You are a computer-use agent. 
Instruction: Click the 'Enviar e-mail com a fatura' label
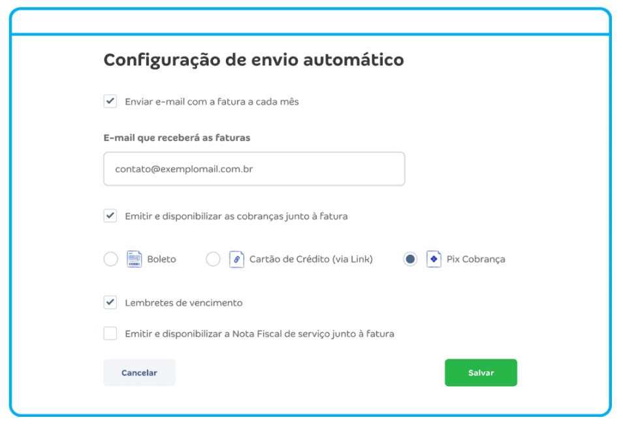coord(212,102)
